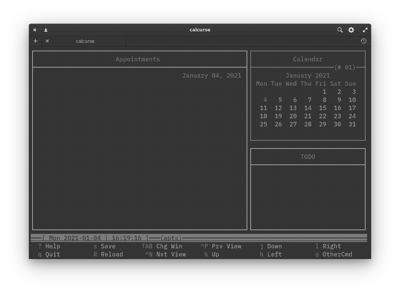Click the Help command hint
Screen dimensions: 400x293
coord(52,246)
